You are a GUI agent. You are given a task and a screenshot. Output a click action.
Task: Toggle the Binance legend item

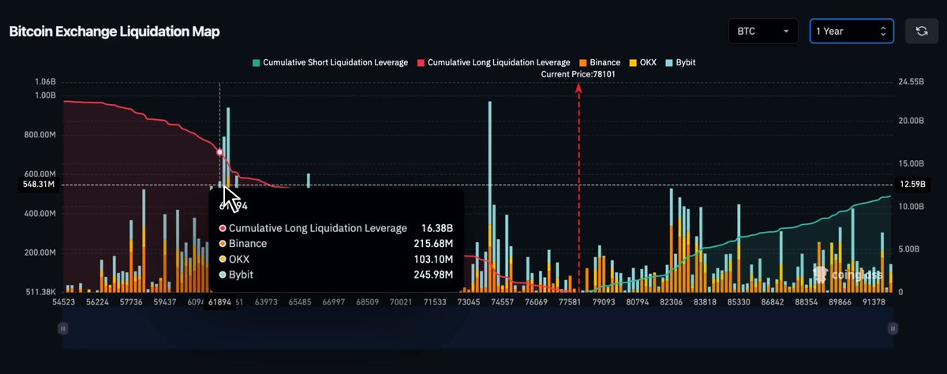(x=600, y=62)
